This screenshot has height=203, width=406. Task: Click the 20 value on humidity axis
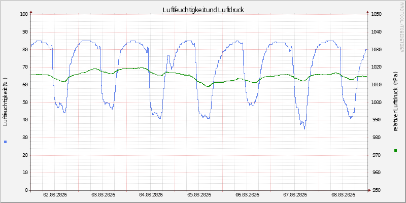point(25,155)
